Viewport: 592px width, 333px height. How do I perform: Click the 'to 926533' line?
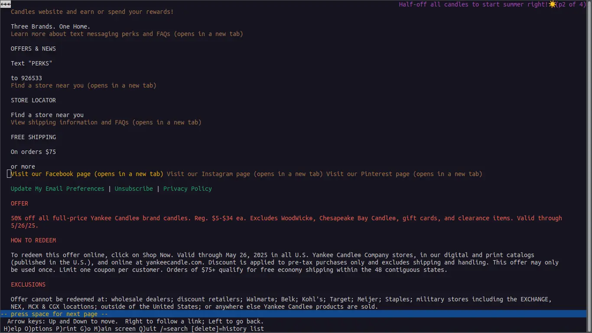click(26, 78)
